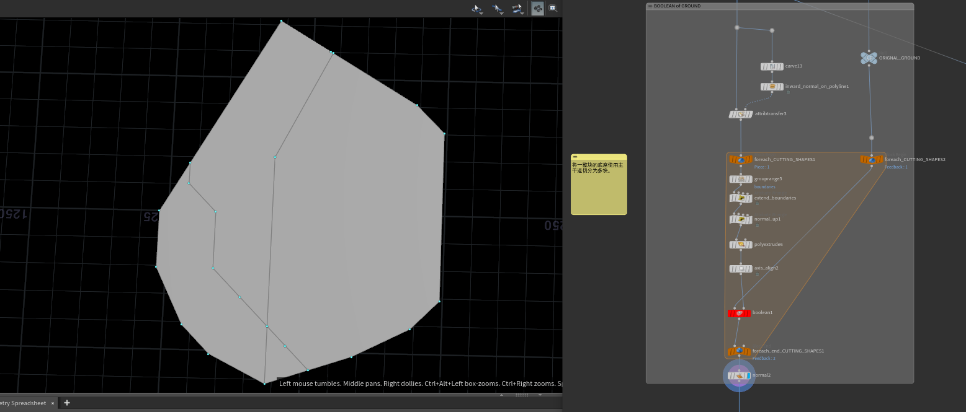Screen dimensions: 966x412
Task: Select the ORIGNAL_GROUND null node
Action: click(x=869, y=58)
